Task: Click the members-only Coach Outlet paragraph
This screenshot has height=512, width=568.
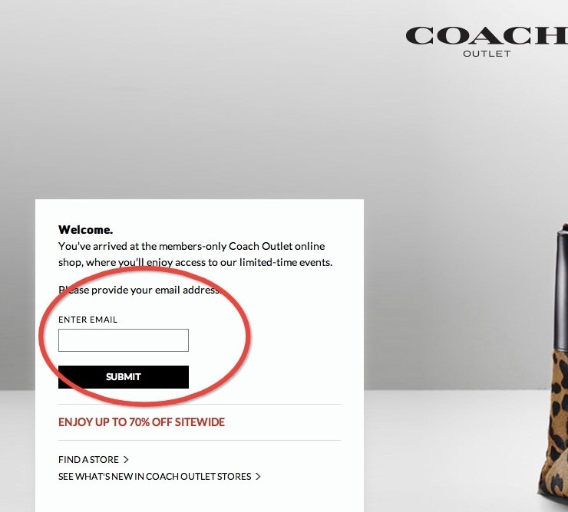Action: point(195,254)
